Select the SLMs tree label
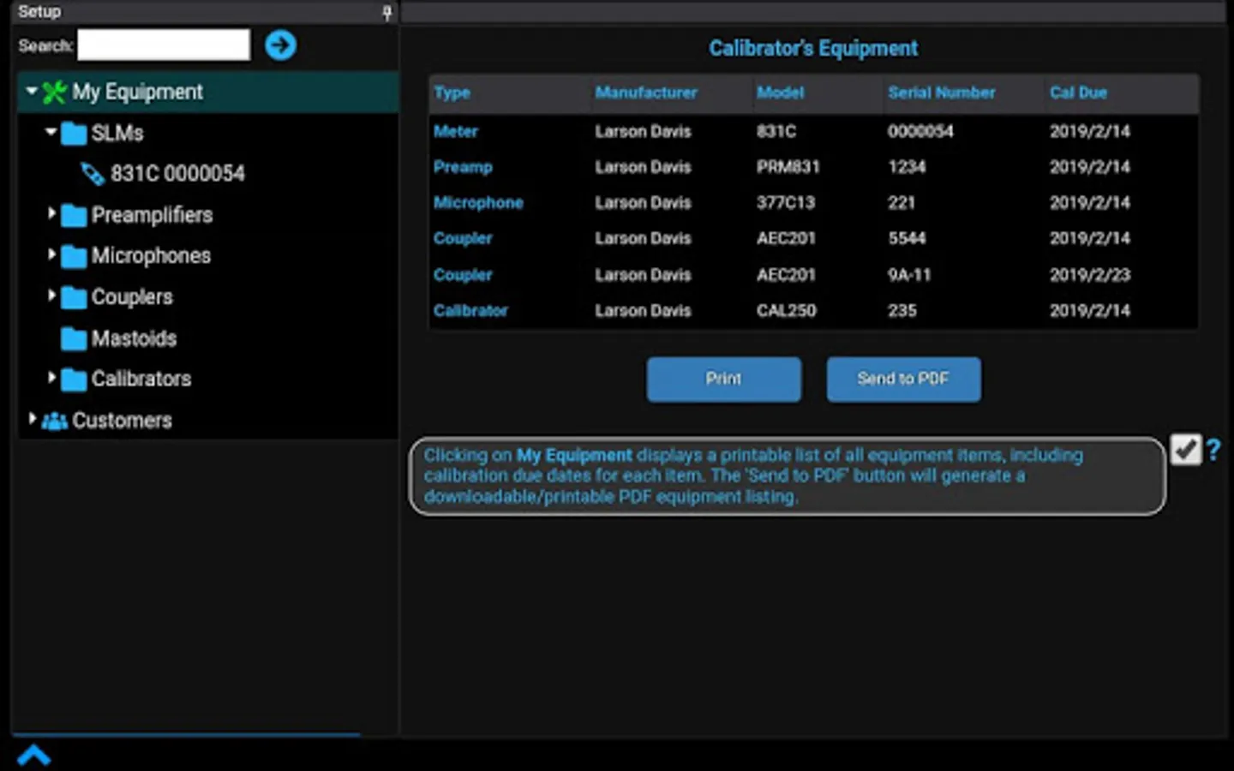 (x=117, y=134)
